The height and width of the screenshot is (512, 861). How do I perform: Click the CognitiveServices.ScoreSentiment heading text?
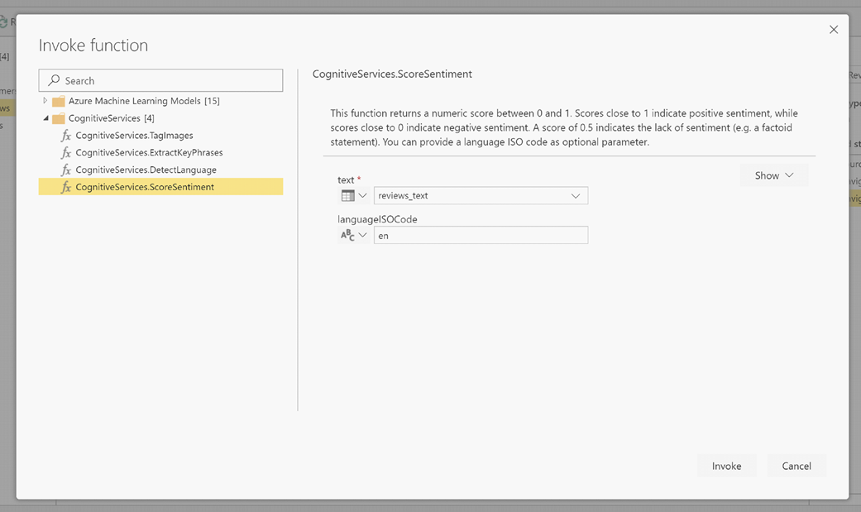pyautogui.click(x=392, y=74)
